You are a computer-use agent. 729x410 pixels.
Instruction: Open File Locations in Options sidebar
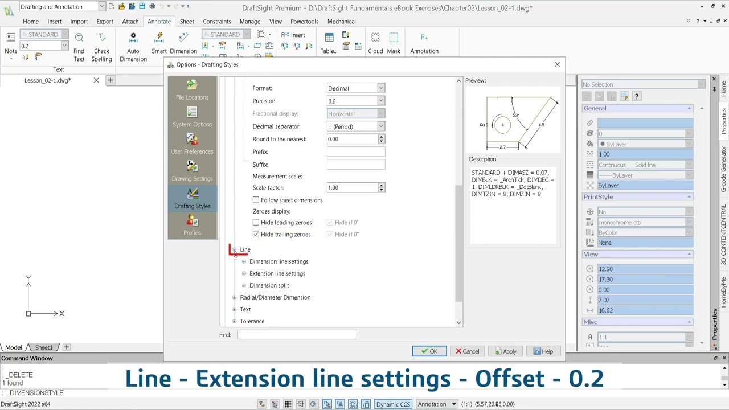click(x=192, y=89)
